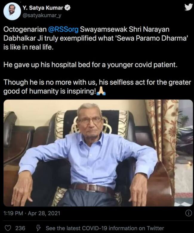Image resolution: width=194 pixels, height=233 pixels.
Task: Open Y. Satya Kumar's profile picture
Action: point(12,11)
